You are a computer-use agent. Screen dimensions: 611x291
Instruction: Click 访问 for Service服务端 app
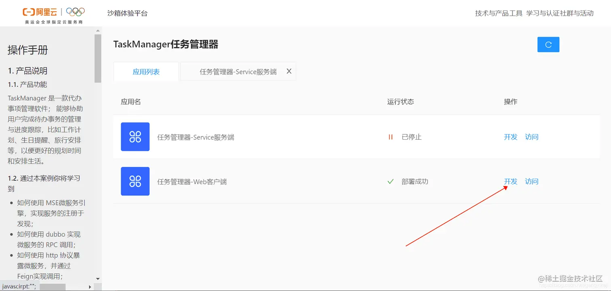click(x=531, y=137)
